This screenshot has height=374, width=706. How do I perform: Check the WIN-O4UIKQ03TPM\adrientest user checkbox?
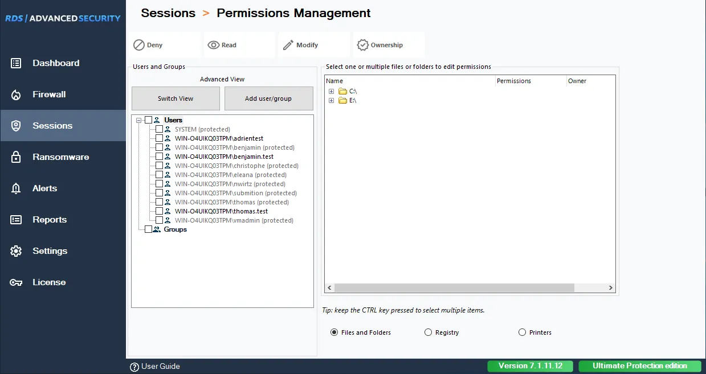pyautogui.click(x=158, y=138)
